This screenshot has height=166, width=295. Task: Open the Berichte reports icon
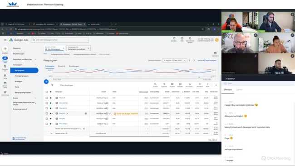pyautogui.click(x=180, y=84)
